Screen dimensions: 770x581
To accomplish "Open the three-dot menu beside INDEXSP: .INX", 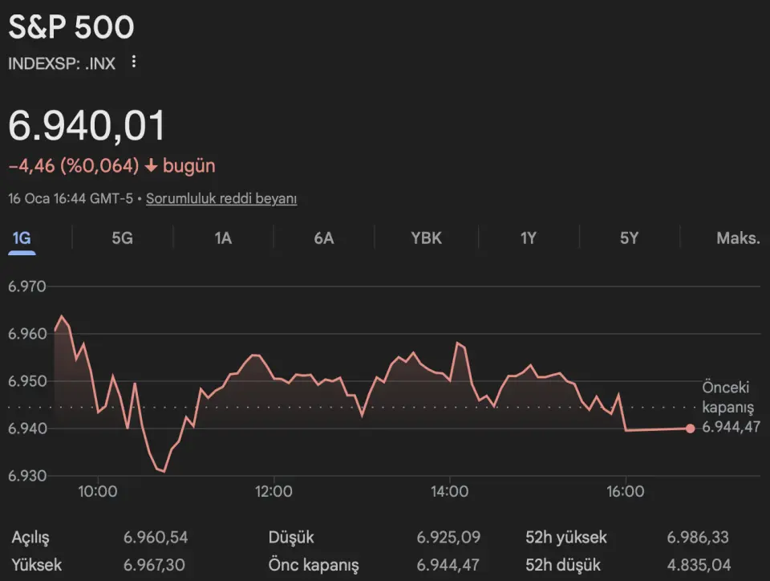I will [x=134, y=63].
